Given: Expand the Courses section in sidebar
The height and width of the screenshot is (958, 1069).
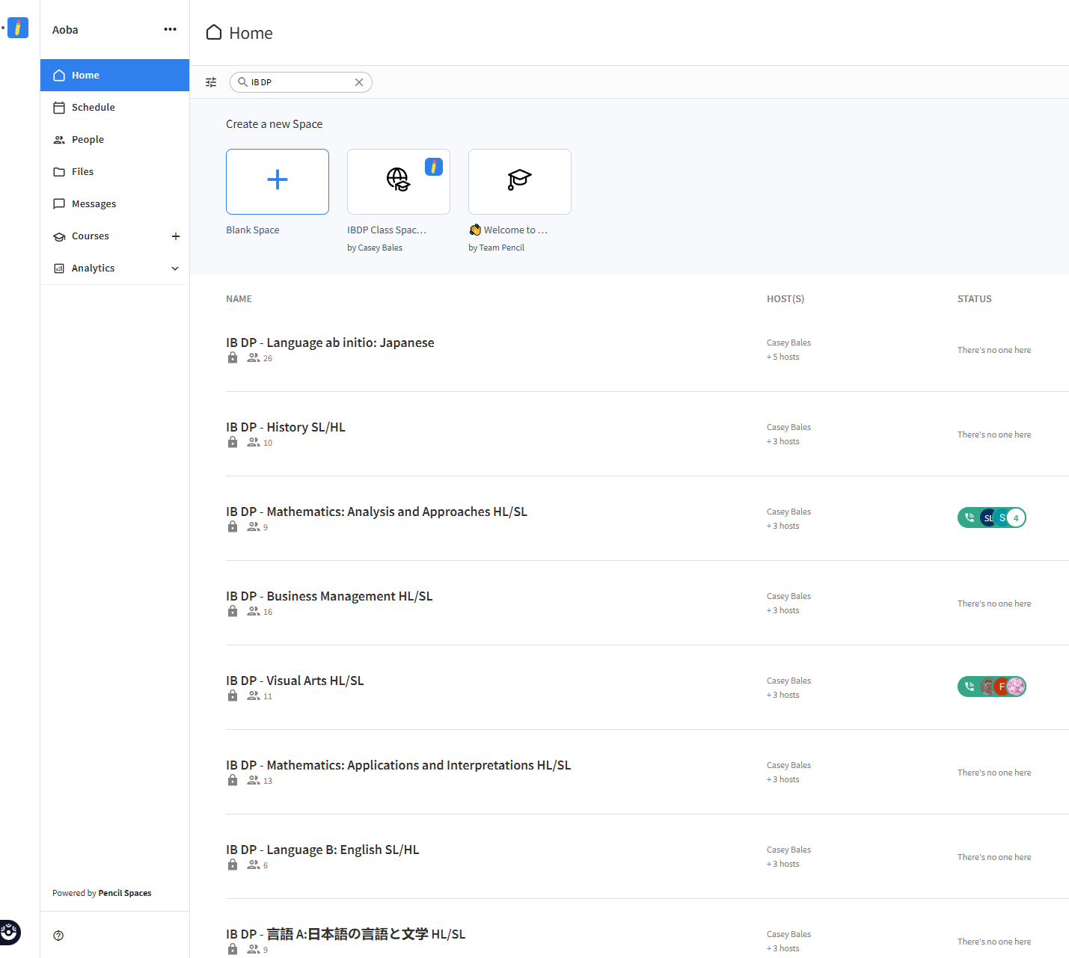Looking at the screenshot, I should [91, 236].
